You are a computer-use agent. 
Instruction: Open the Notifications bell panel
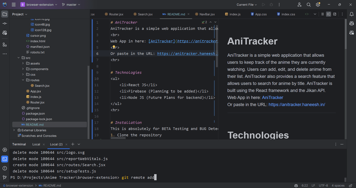tap(352, 14)
